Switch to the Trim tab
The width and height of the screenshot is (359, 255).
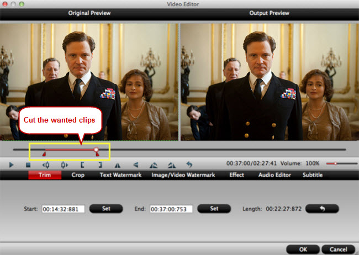click(x=45, y=175)
